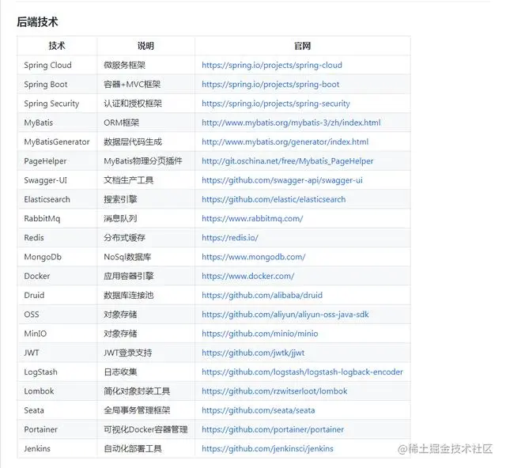Click the 容器+MVC框架 description
506x468 pixels.
[x=132, y=85]
